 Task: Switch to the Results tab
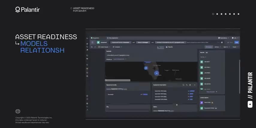(169, 47)
